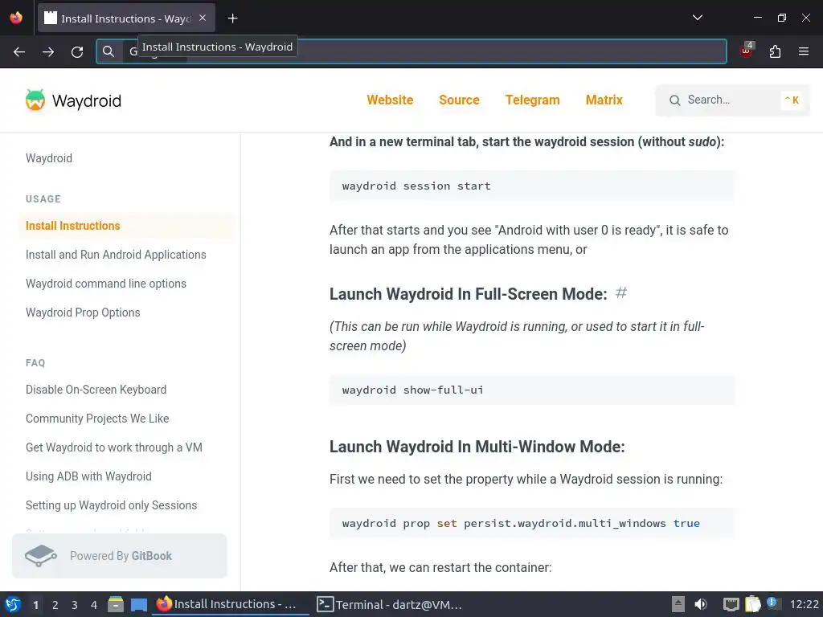Reload the current page
Screen dimensions: 823x617
click(77, 51)
